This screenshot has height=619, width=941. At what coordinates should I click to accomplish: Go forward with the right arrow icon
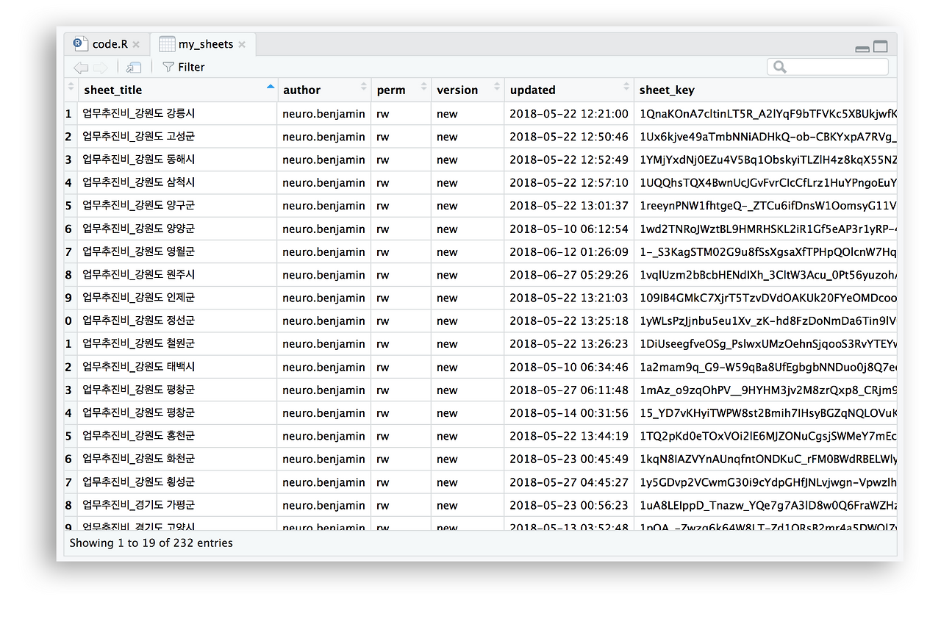[x=101, y=68]
